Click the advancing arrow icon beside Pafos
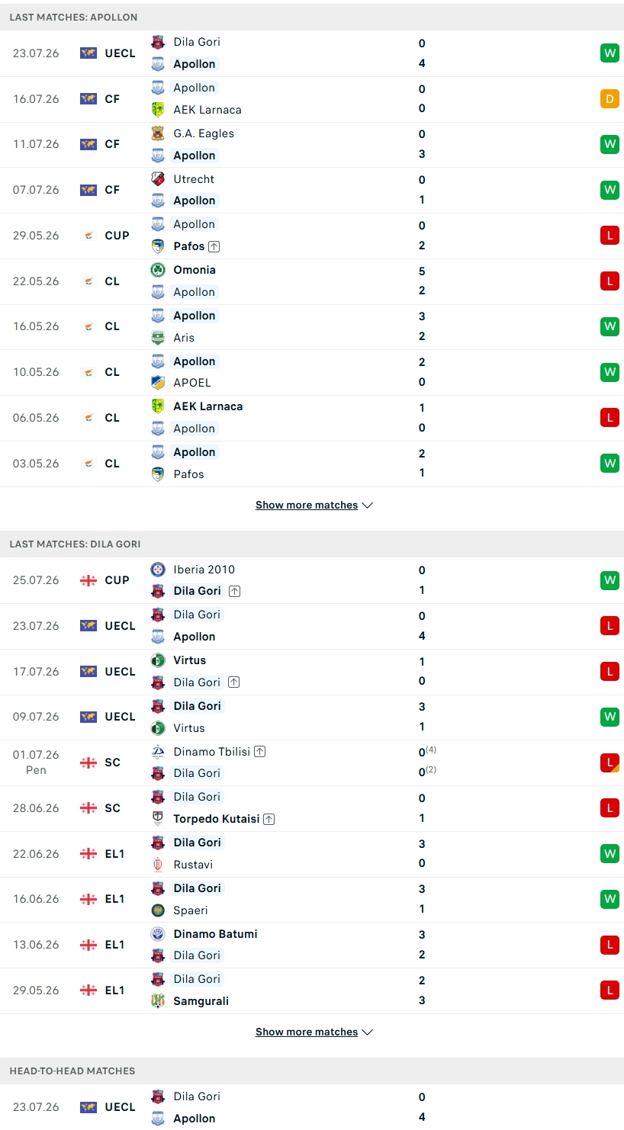This screenshot has width=624, height=1130. 214,246
